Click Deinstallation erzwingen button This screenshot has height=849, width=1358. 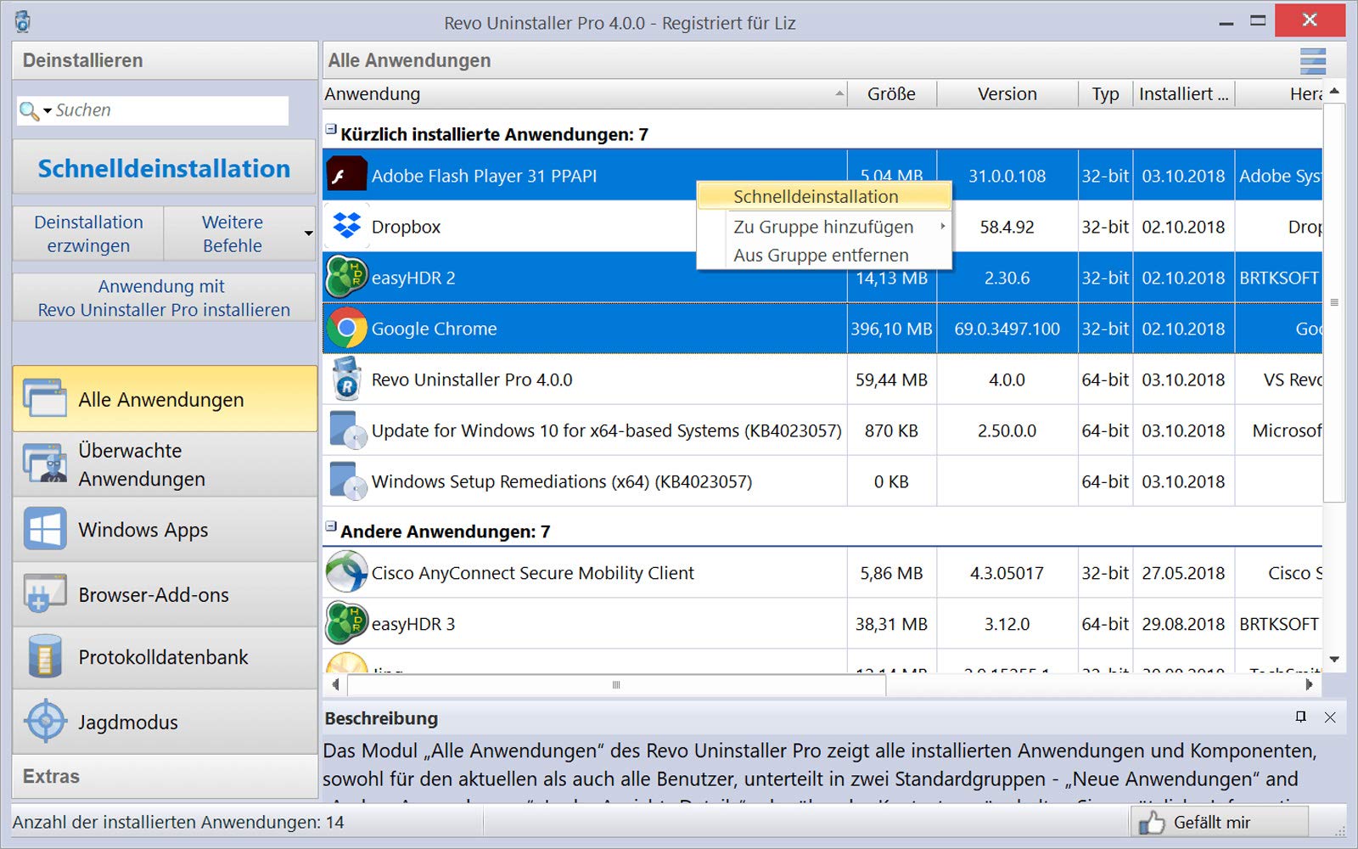tap(88, 233)
